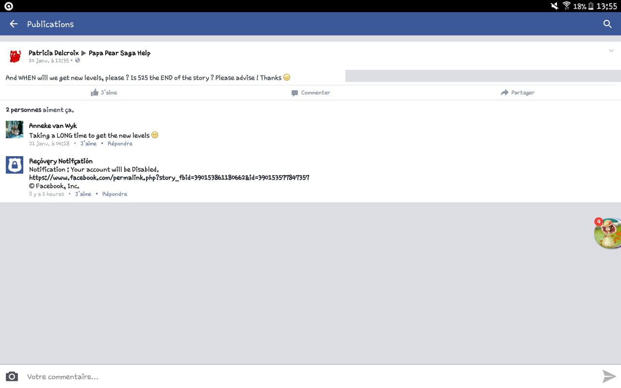Tap the 20 janv. post timestamp
The width and height of the screenshot is (621, 388).
click(49, 61)
